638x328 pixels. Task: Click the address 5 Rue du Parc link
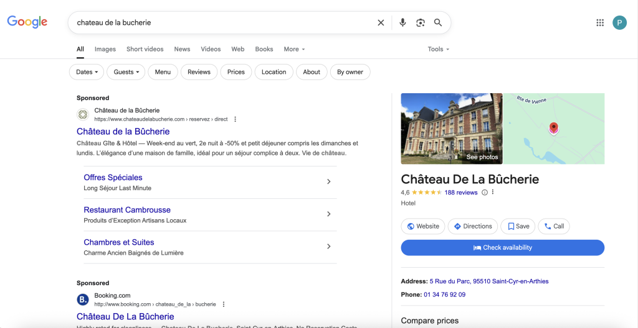coord(489,281)
